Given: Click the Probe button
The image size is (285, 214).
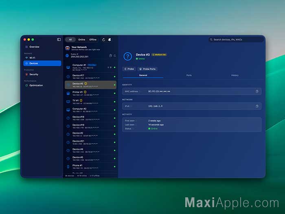Looking at the screenshot, I should tap(129, 69).
